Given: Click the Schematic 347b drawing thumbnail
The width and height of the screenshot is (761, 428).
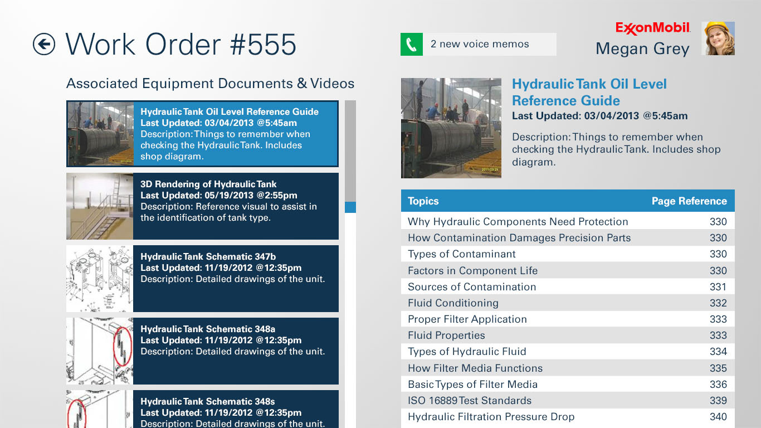Looking at the screenshot, I should [x=100, y=279].
